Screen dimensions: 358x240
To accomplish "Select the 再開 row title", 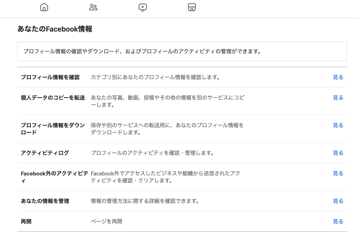I will tap(26, 222).
